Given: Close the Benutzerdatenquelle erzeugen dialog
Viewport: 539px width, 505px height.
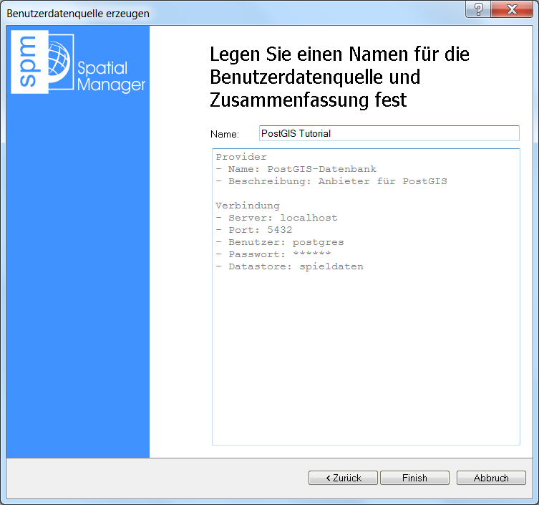Looking at the screenshot, I should [512, 9].
